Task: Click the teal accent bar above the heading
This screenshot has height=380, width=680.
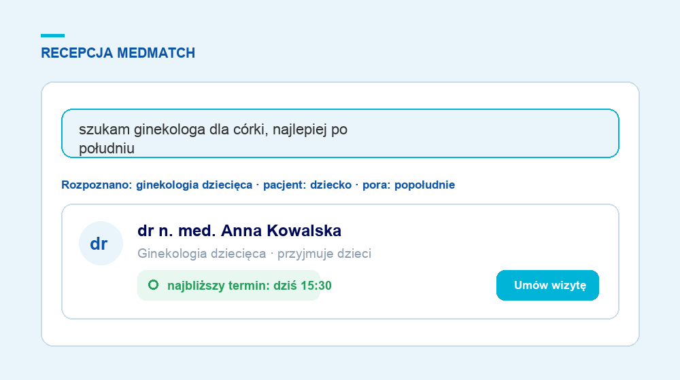Action: (52, 35)
